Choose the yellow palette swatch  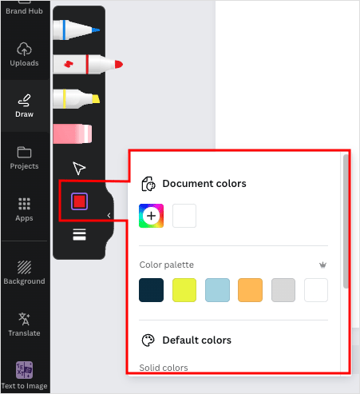[x=184, y=290]
